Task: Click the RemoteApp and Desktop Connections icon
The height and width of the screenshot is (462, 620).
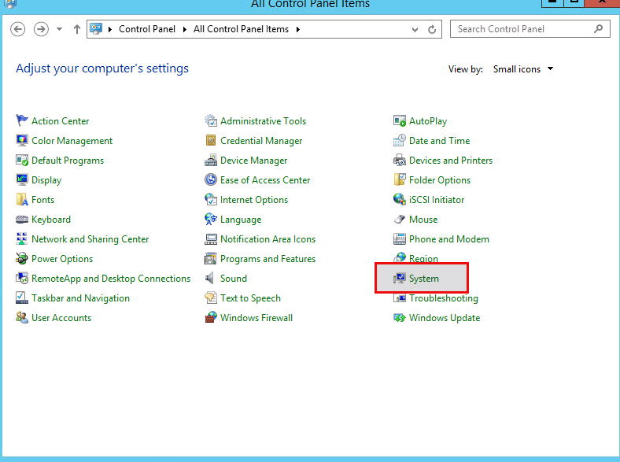Action: (x=22, y=278)
